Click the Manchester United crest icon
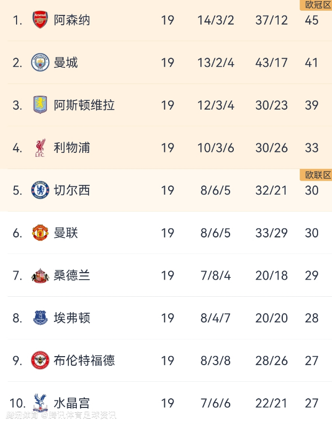The width and height of the screenshot is (332, 424). (40, 233)
